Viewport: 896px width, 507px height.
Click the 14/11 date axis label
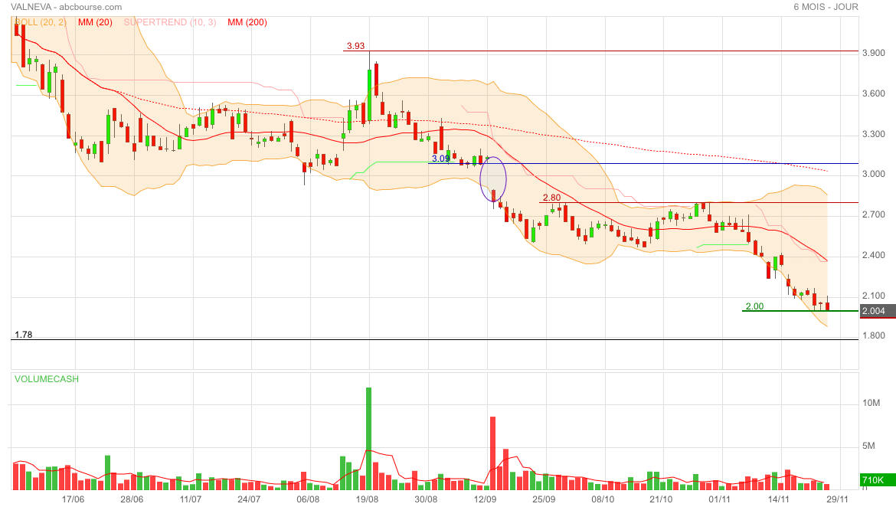[779, 499]
